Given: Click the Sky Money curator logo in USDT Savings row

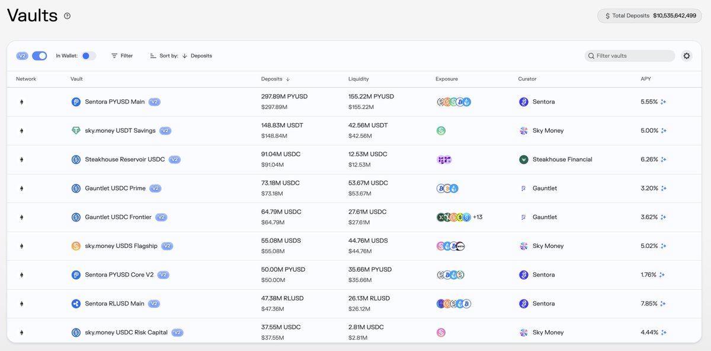Looking at the screenshot, I should 523,131.
